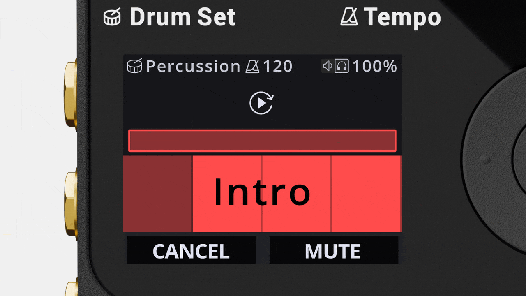Click the Intro section label
This screenshot has height=296, width=526.
click(262, 192)
